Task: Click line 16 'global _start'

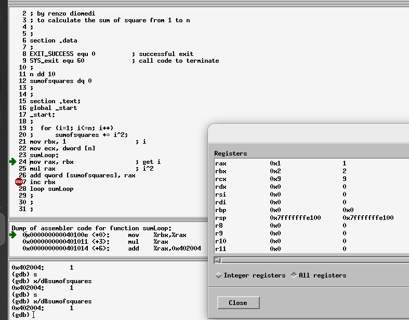Action: 54,108
